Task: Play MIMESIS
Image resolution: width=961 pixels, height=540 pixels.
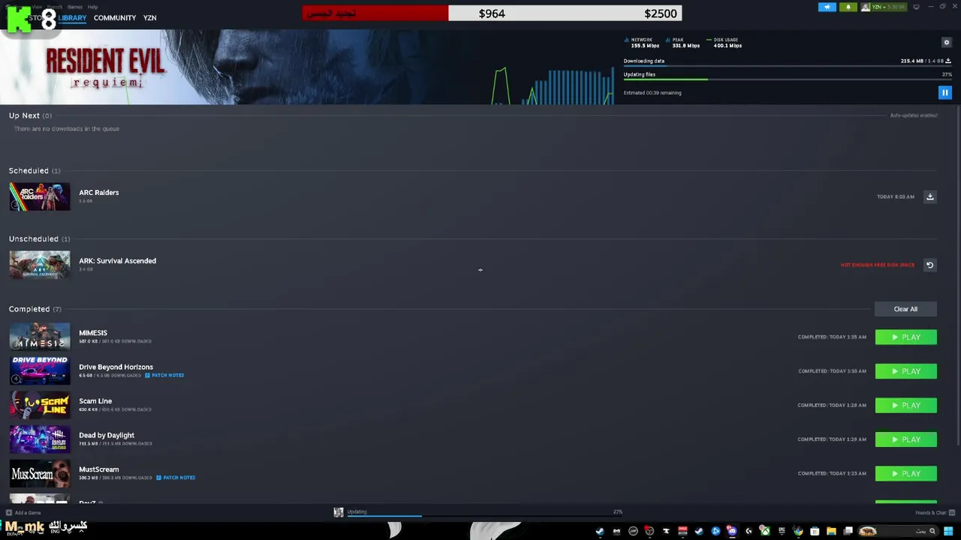Action: (x=905, y=337)
